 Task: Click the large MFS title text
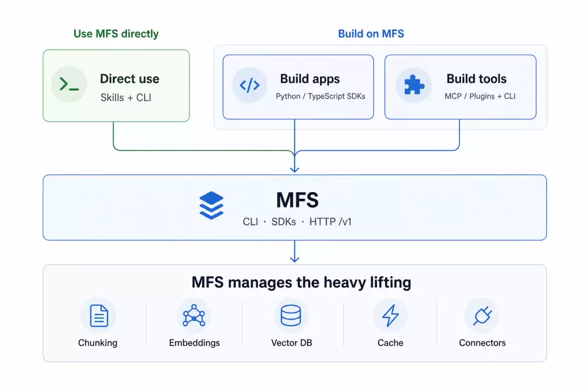coord(297,200)
